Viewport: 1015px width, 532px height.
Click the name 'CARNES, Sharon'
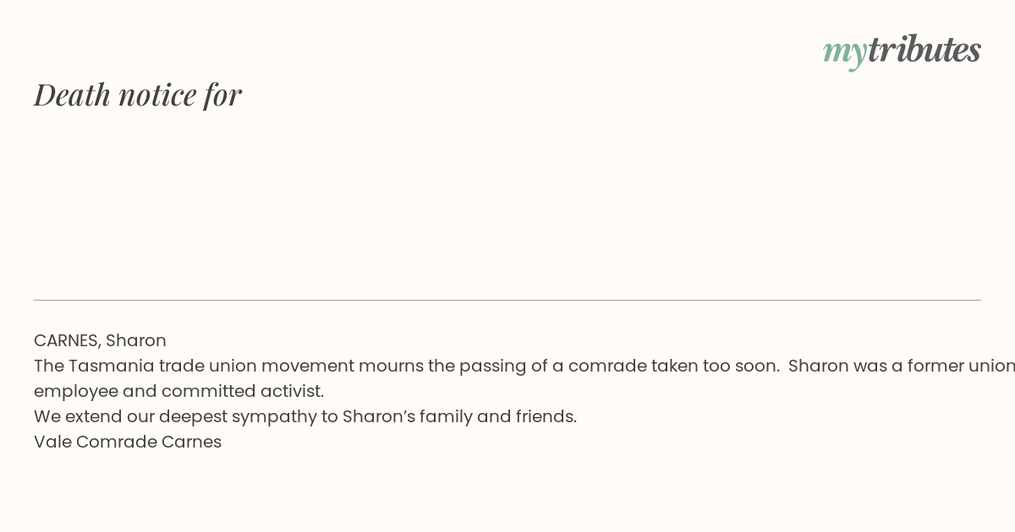[100, 340]
